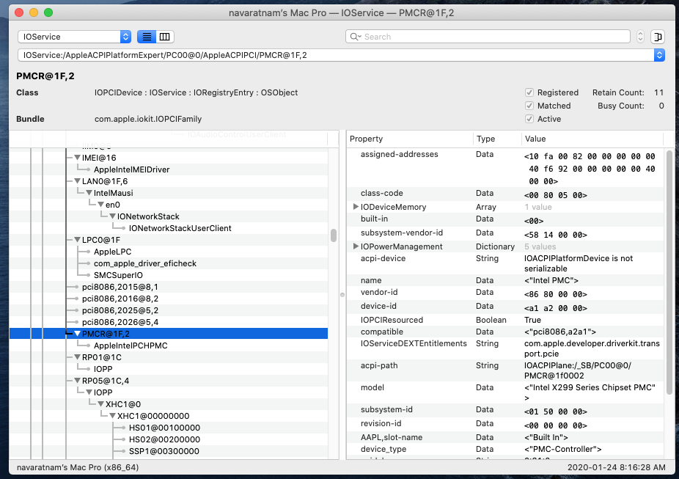Viewport: 679px width, 479px height.
Task: Toggle the Registered checkbox
Action: click(x=529, y=92)
